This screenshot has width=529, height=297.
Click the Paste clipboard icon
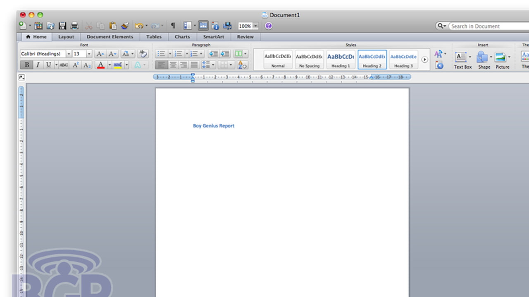[113, 26]
